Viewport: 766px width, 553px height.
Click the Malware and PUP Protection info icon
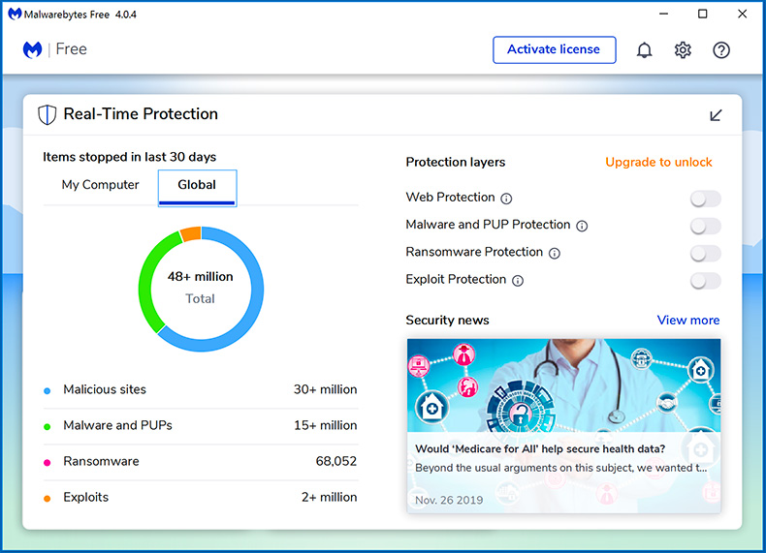(582, 226)
